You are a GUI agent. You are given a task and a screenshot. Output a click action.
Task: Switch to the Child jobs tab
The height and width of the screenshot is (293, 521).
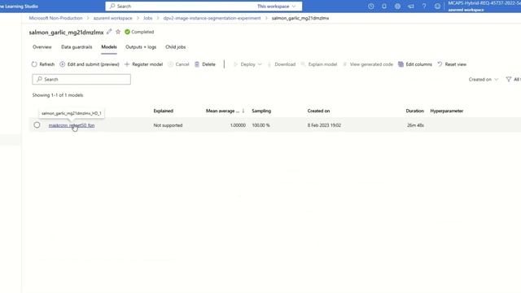[176, 47]
